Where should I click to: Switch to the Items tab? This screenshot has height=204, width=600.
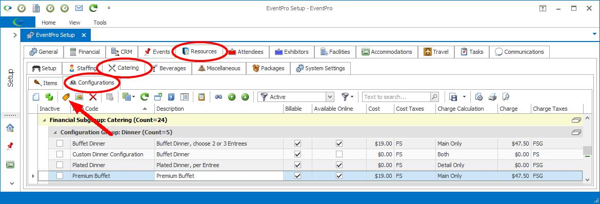(46, 83)
